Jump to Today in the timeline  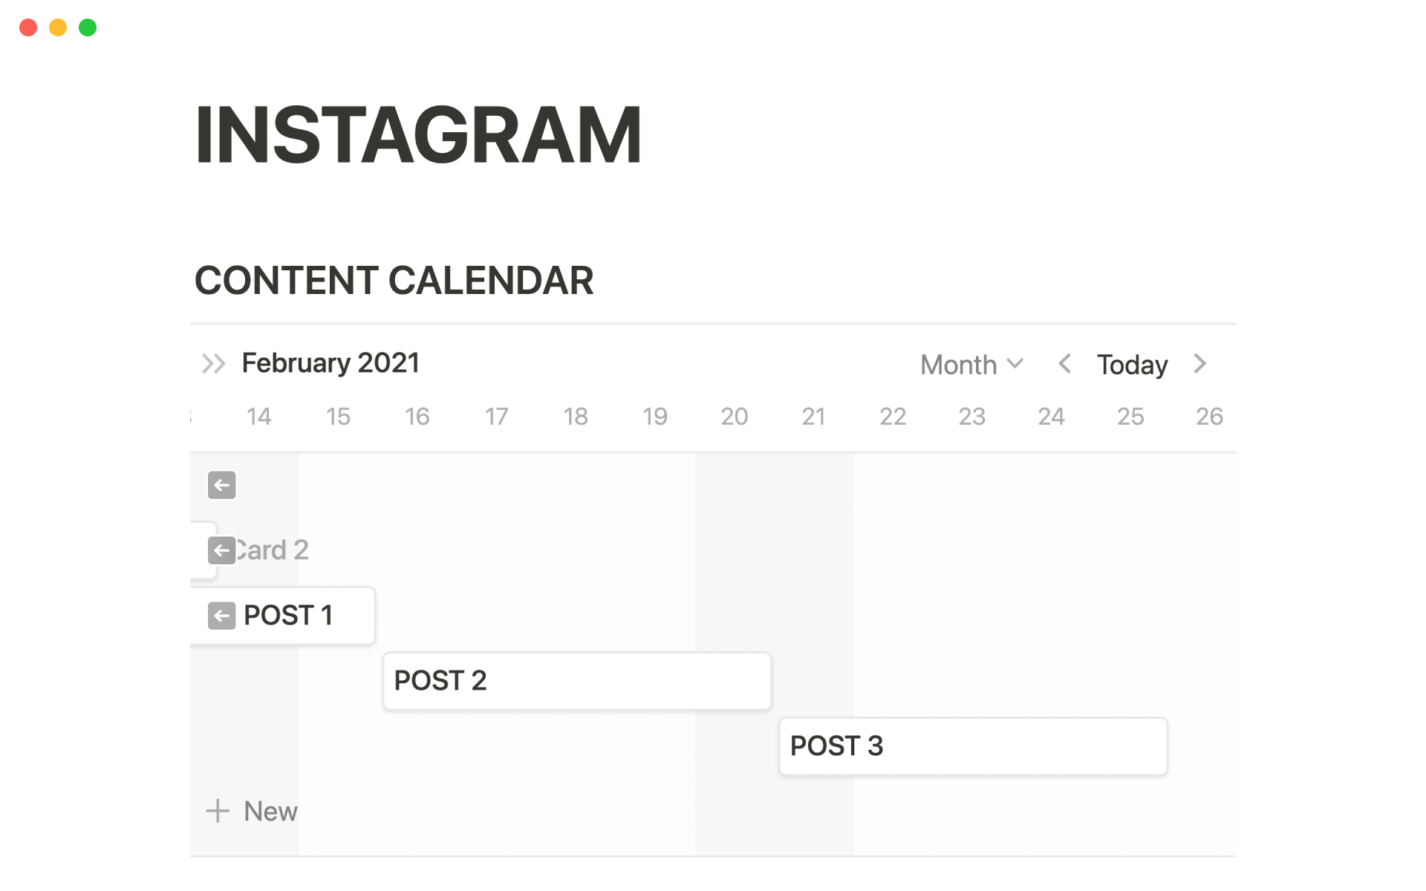pyautogui.click(x=1132, y=365)
